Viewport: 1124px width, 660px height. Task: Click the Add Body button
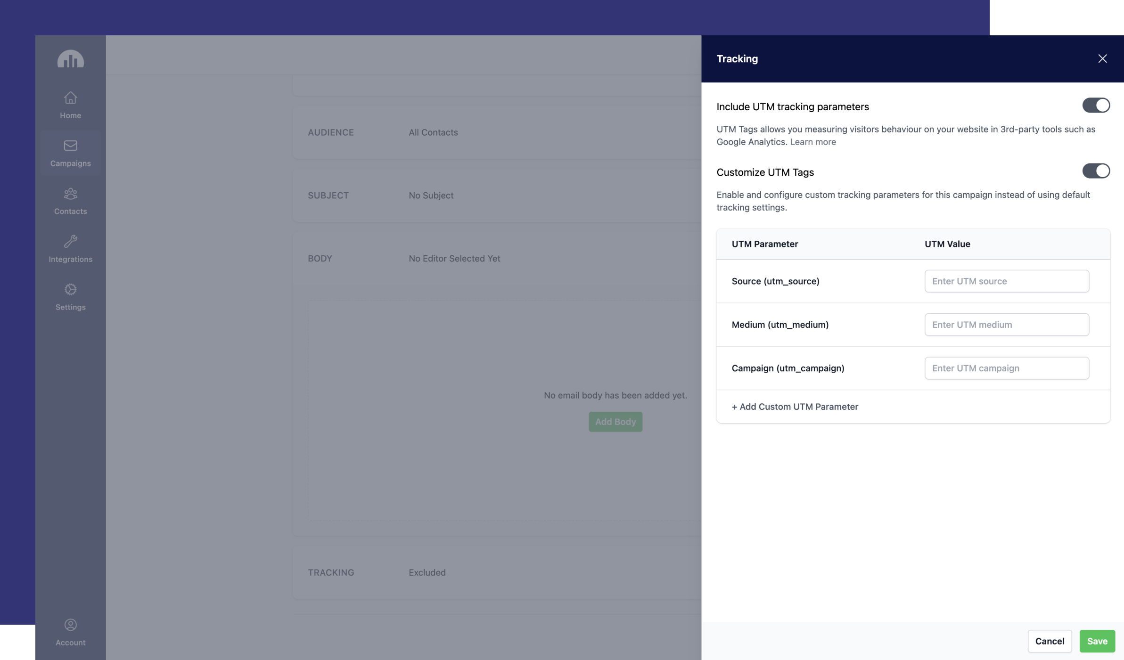615,422
